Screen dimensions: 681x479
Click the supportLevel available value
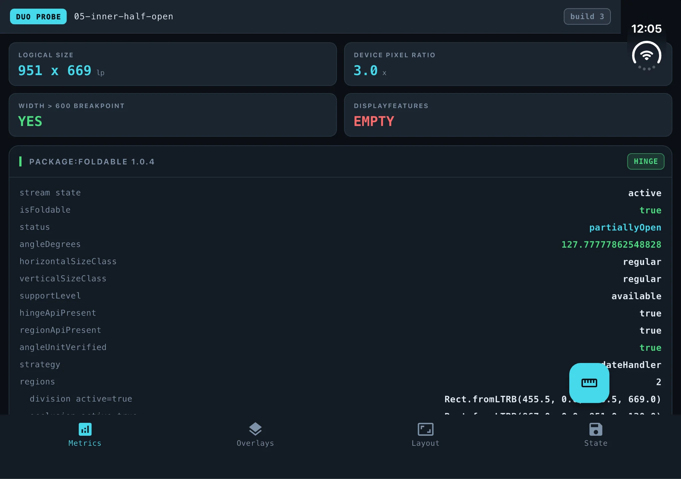(636, 296)
